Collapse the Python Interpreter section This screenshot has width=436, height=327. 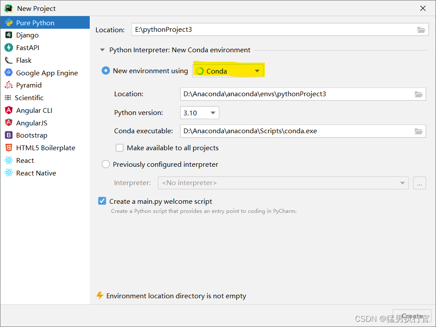(x=102, y=50)
